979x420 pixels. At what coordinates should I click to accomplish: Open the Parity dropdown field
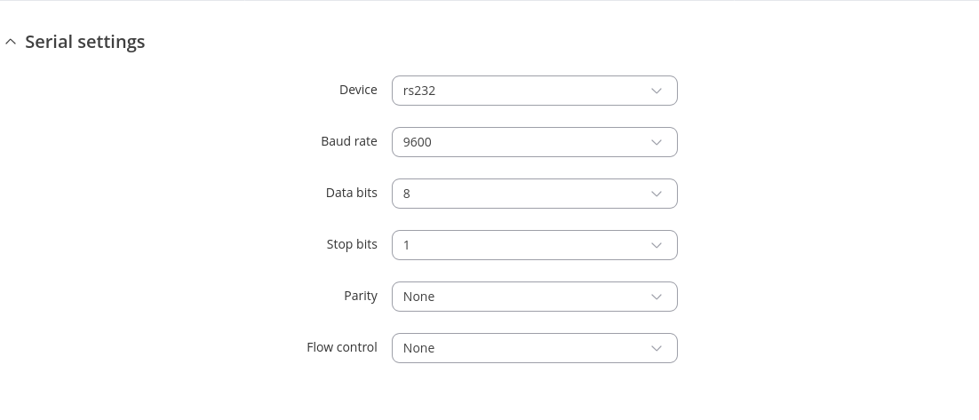point(534,297)
